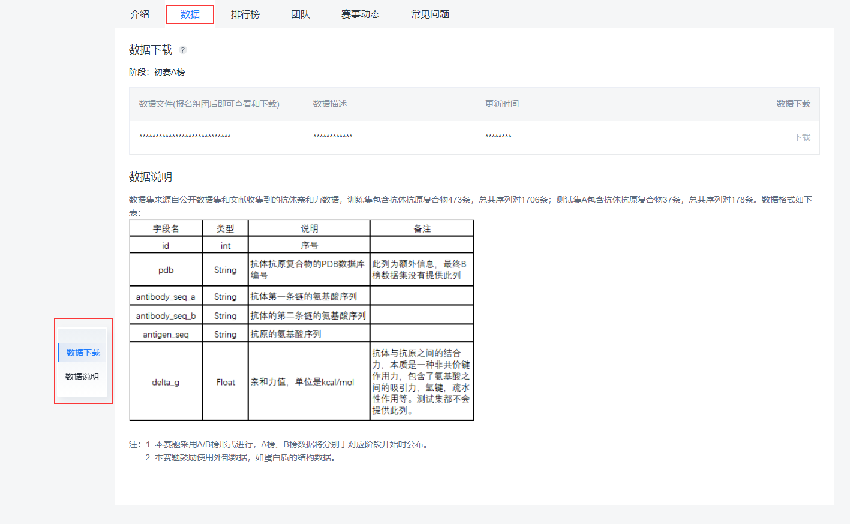Image resolution: width=850 pixels, height=524 pixels.
Task: Click the 亲和力值，单位是kcal/mol cell
Action: [310, 382]
